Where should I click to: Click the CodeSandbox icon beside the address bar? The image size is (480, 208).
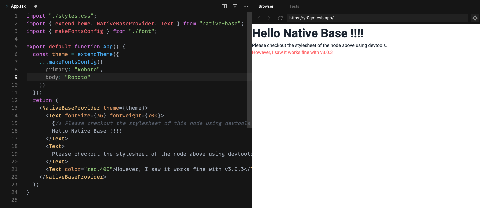pos(475,18)
